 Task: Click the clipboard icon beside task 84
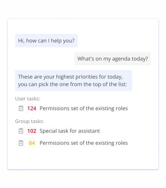pos(21,143)
